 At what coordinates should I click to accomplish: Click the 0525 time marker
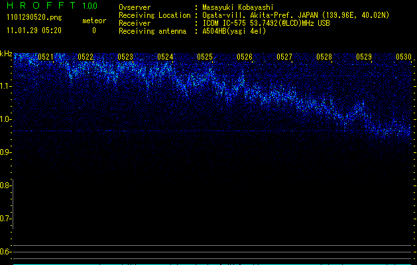pos(205,57)
